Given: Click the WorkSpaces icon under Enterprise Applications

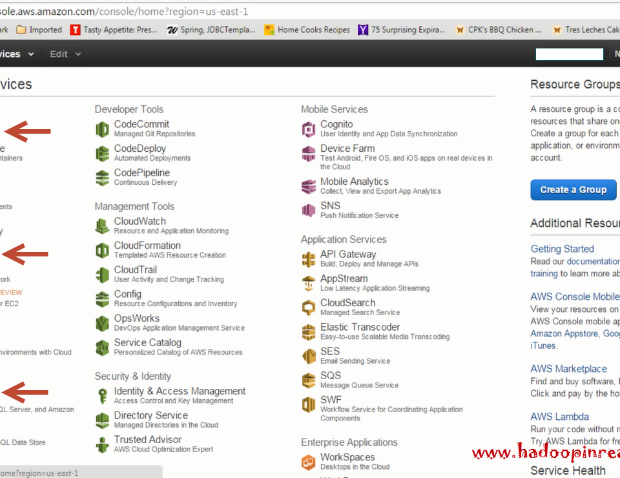Looking at the screenshot, I should click(x=308, y=462).
